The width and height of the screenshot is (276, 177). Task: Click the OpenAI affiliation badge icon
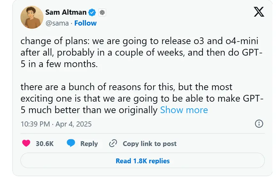tap(102, 13)
